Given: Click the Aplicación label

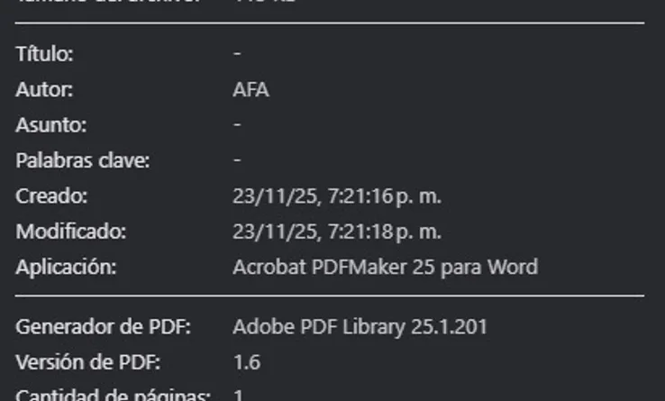Looking at the screenshot, I should [66, 267].
